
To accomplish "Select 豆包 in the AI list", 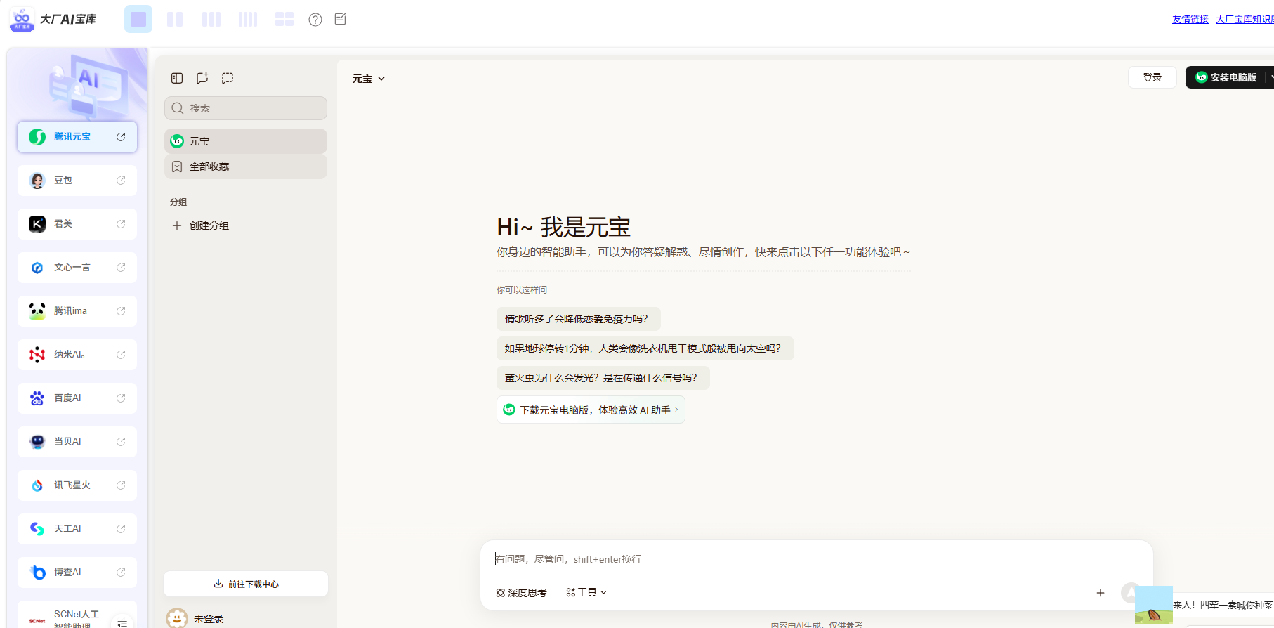I will pyautogui.click(x=77, y=181).
